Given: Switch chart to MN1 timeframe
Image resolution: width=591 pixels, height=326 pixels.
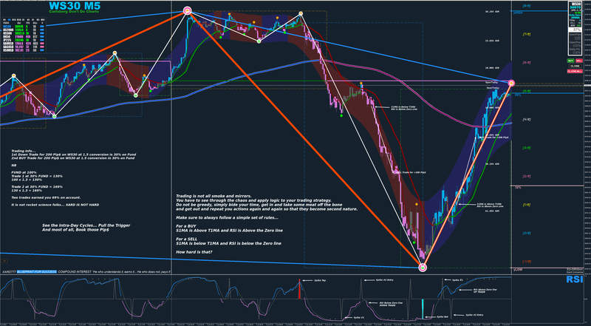Looking at the screenshot, I should (x=43, y=20).
